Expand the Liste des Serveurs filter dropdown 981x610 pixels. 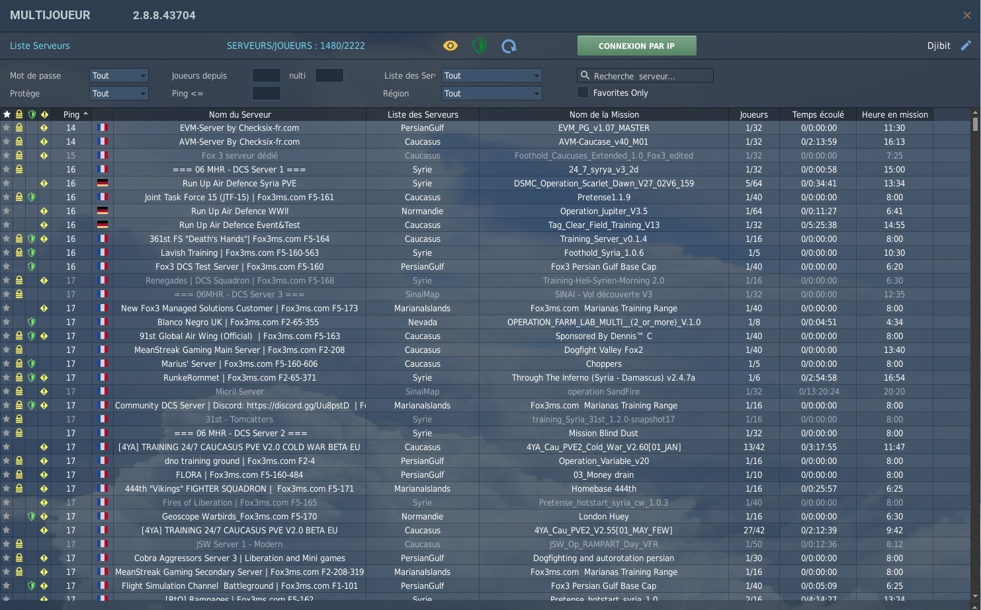pos(492,75)
